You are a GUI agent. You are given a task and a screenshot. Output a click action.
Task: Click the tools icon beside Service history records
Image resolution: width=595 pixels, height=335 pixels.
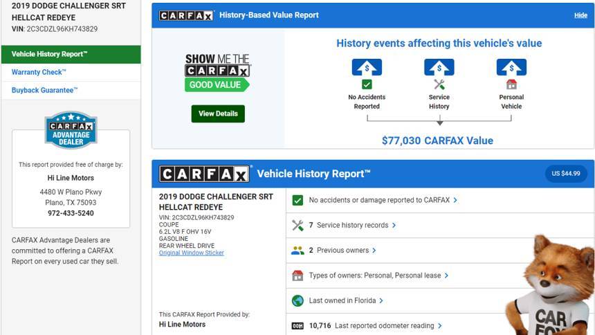tap(298, 225)
